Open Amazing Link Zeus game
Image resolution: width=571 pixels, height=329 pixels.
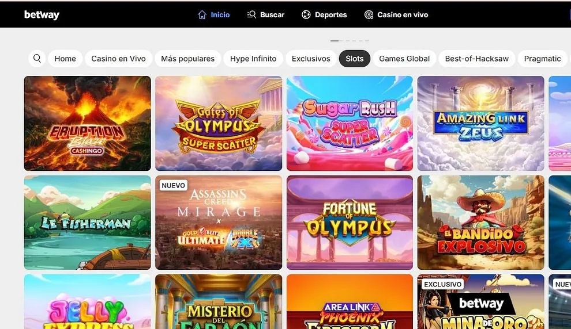tap(480, 123)
